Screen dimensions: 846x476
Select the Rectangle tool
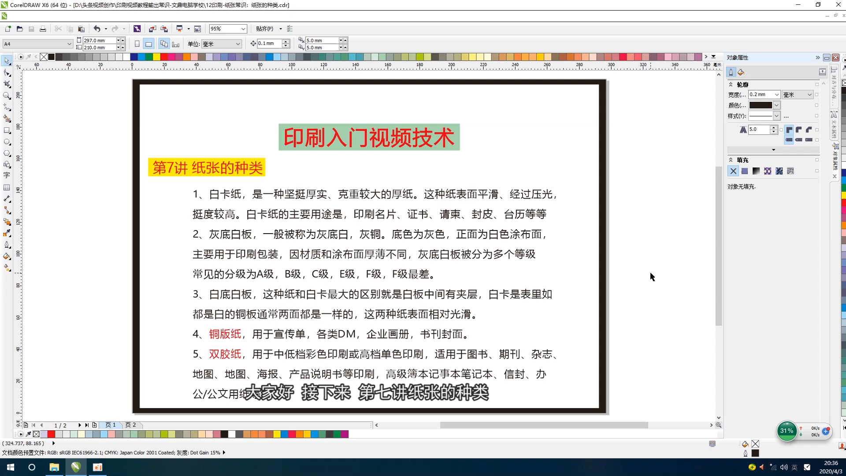coord(7,130)
